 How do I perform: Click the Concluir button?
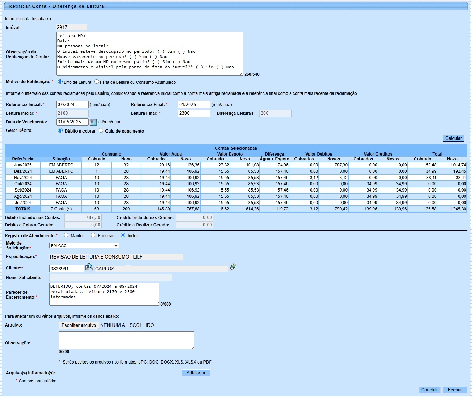(x=429, y=390)
